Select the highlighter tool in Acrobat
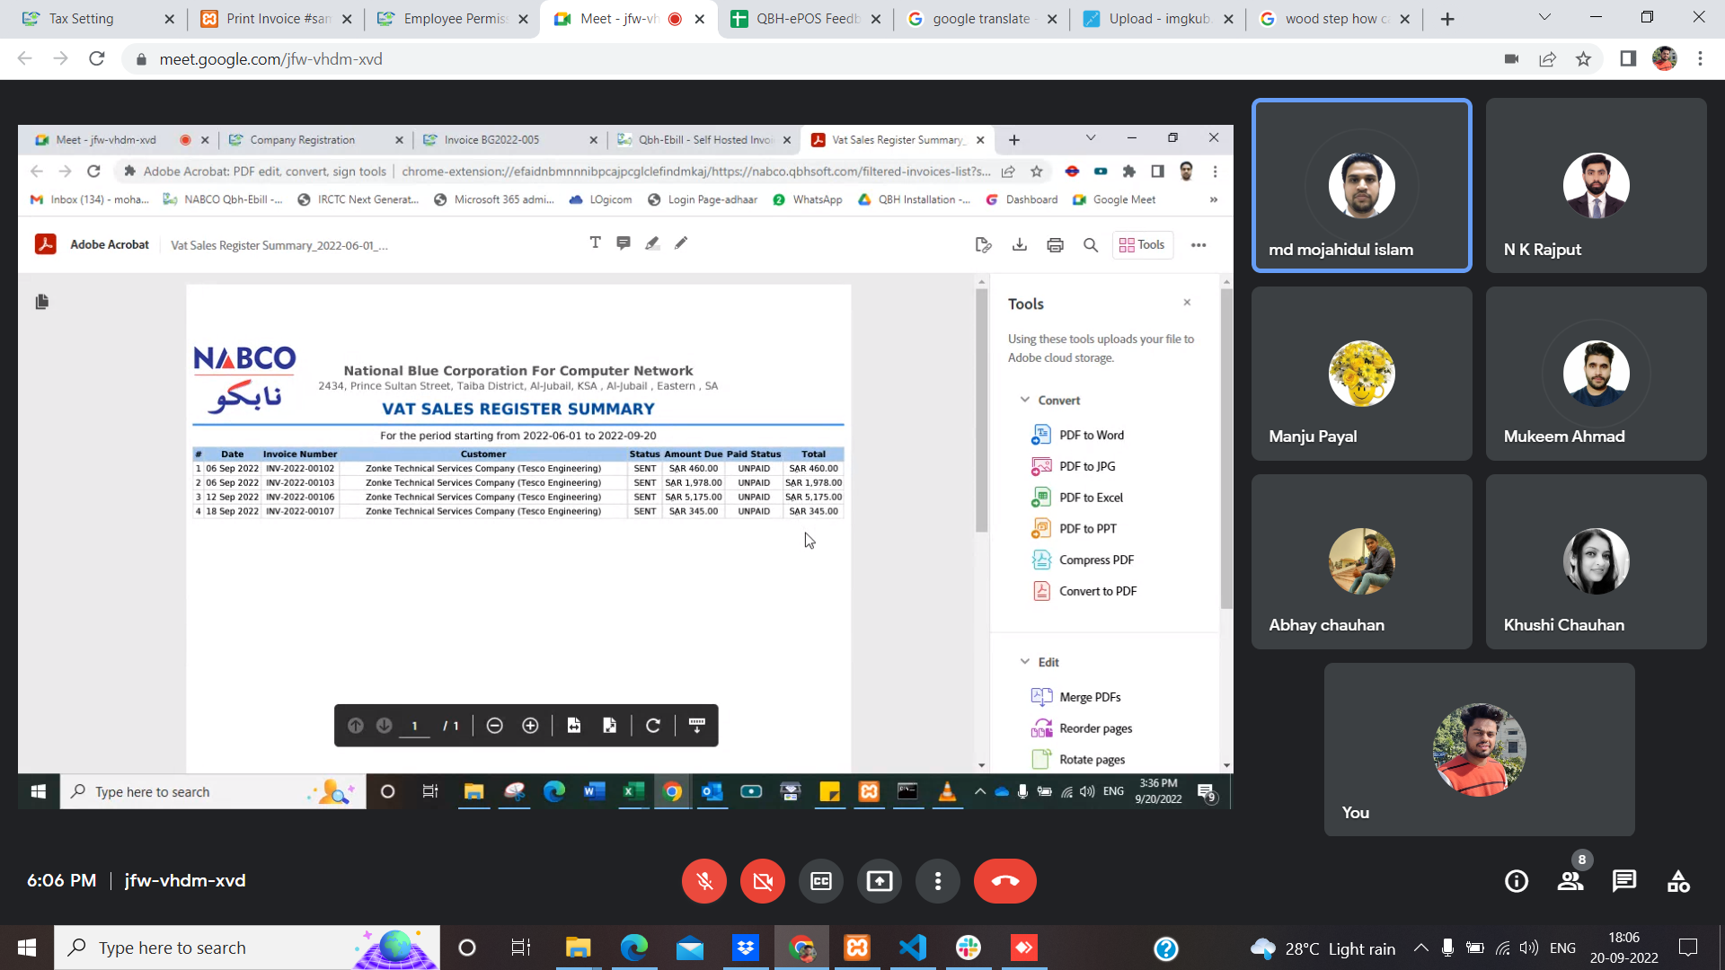Viewport: 1725px width, 970px height. 652,243
